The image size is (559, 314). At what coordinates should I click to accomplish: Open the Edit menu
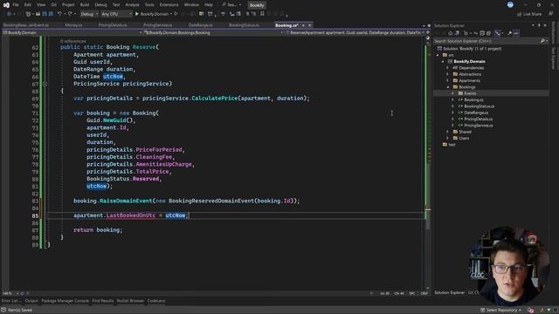click(27, 5)
